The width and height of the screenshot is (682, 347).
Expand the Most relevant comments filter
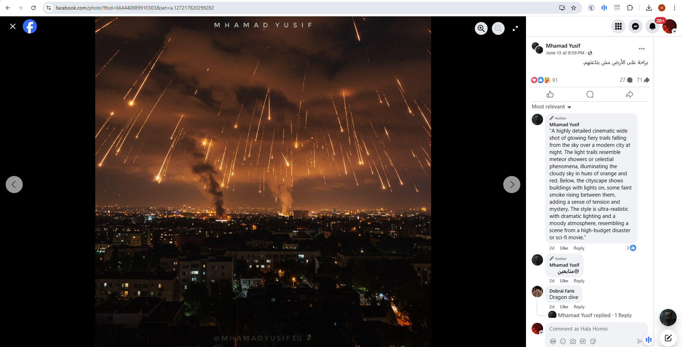click(x=551, y=107)
